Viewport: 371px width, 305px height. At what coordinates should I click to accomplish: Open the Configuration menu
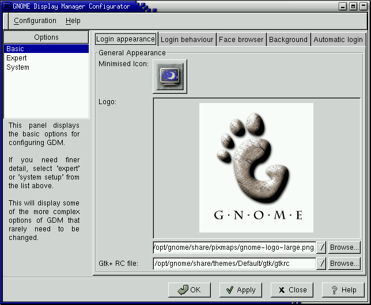pos(35,21)
